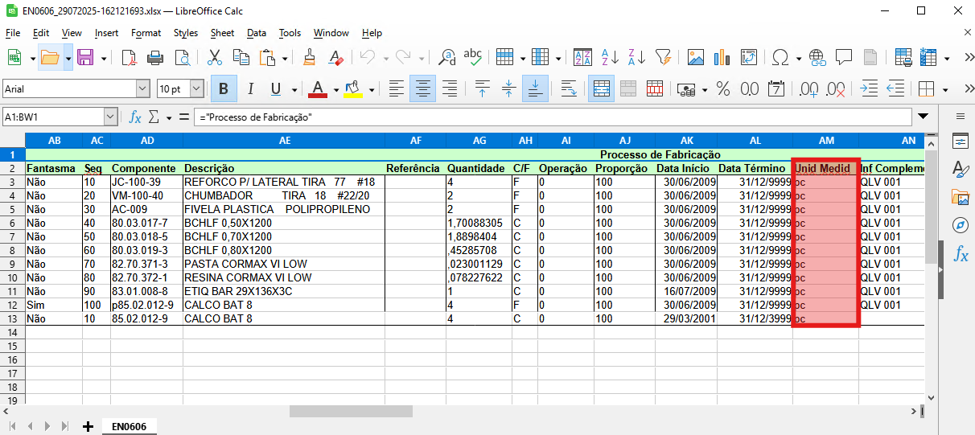Viewport: 975px width, 435px height.
Task: Open the Paste options dropdown arrow
Action: coord(284,59)
